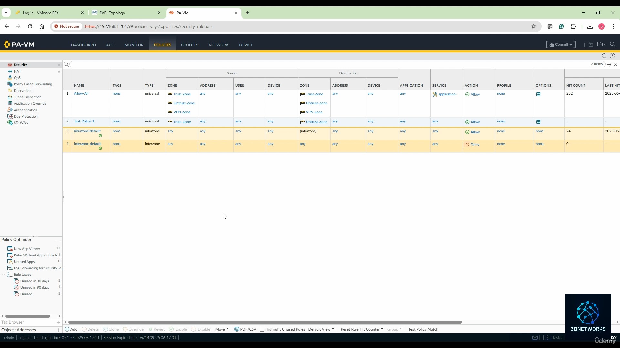Screen dimensions: 620x348
Task: Click the Log Forwarding for Security icon
Action: [x=10, y=268]
